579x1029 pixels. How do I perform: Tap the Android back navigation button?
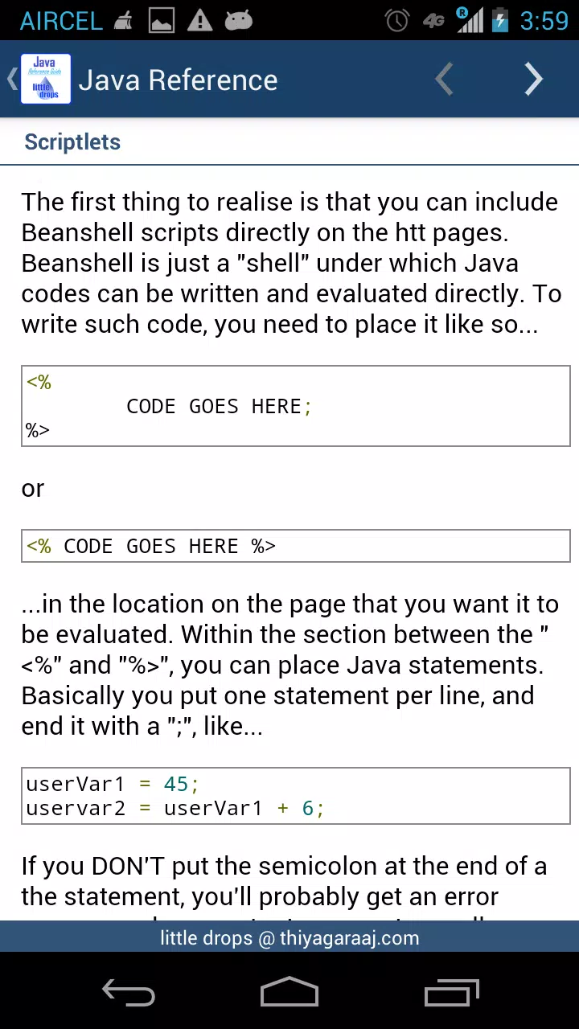pyautogui.click(x=129, y=992)
